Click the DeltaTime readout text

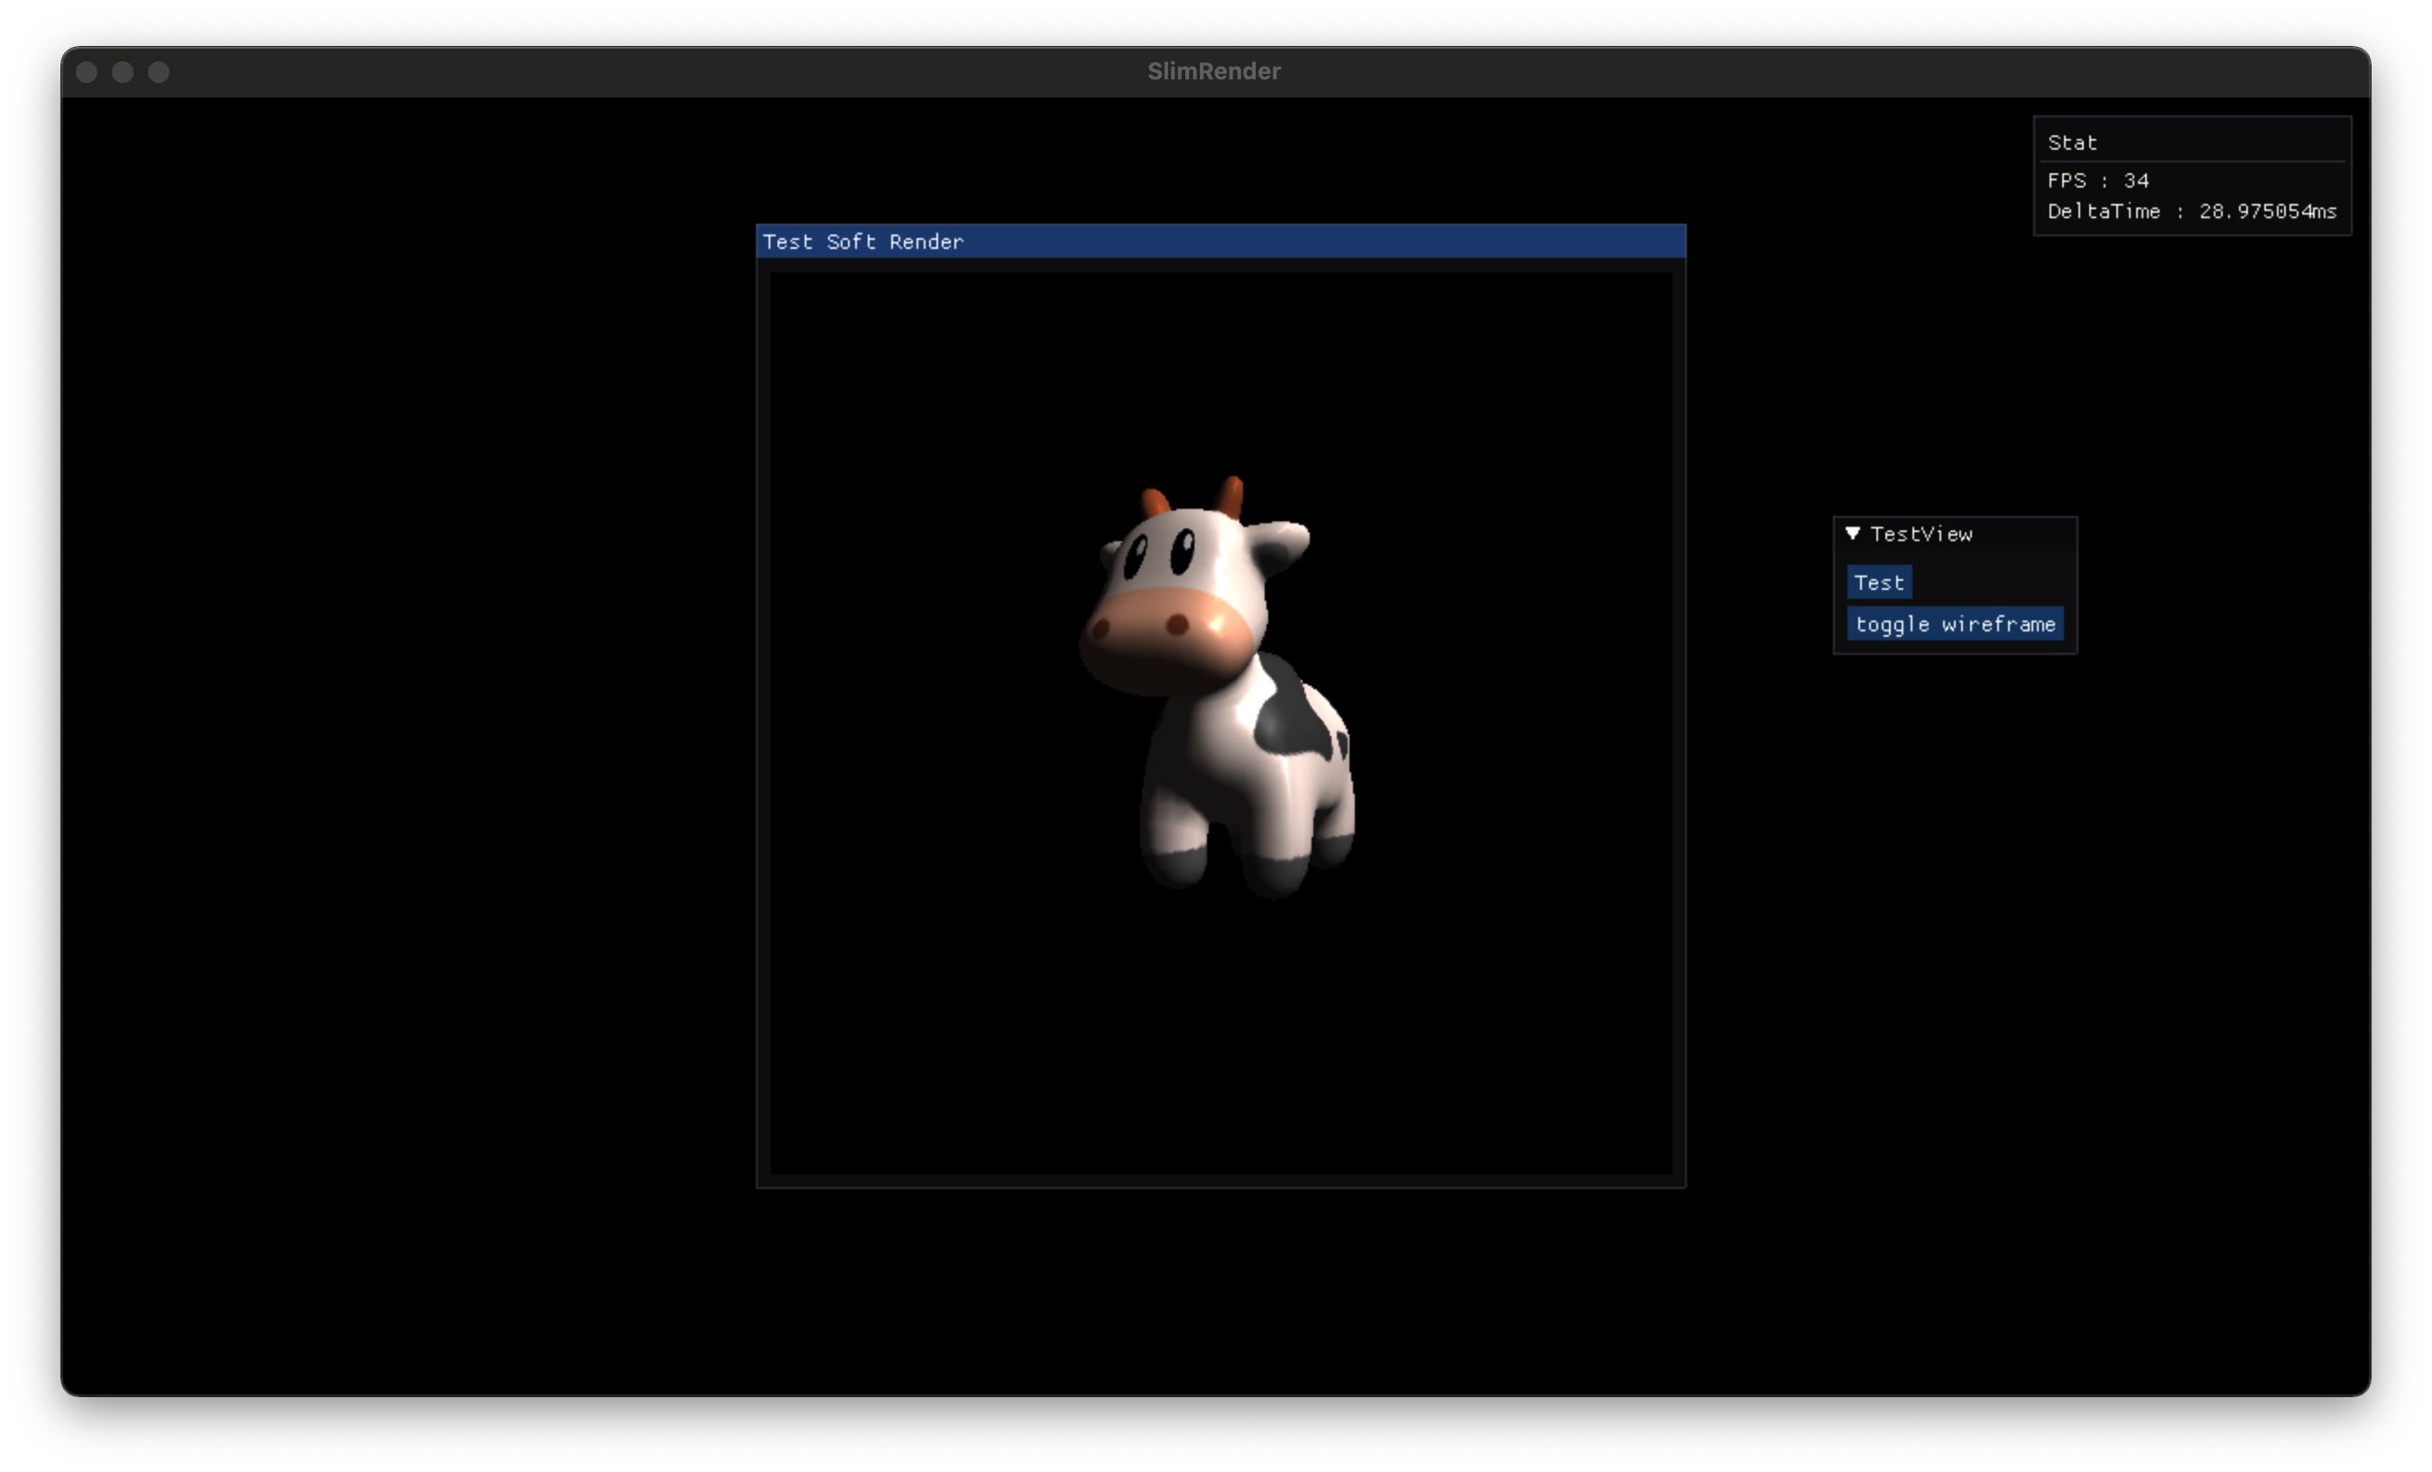pos(2191,211)
